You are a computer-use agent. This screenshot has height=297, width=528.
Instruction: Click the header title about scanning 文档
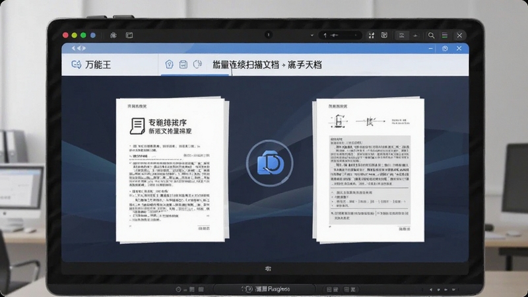[267, 65]
